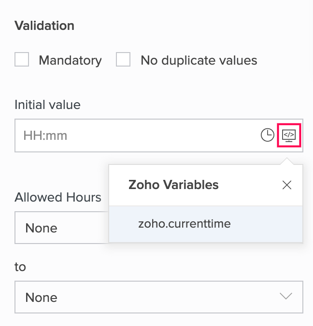Click the Zoho Variables popup title

pos(173,185)
